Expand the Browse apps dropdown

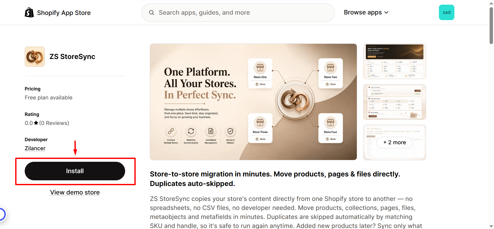[366, 12]
